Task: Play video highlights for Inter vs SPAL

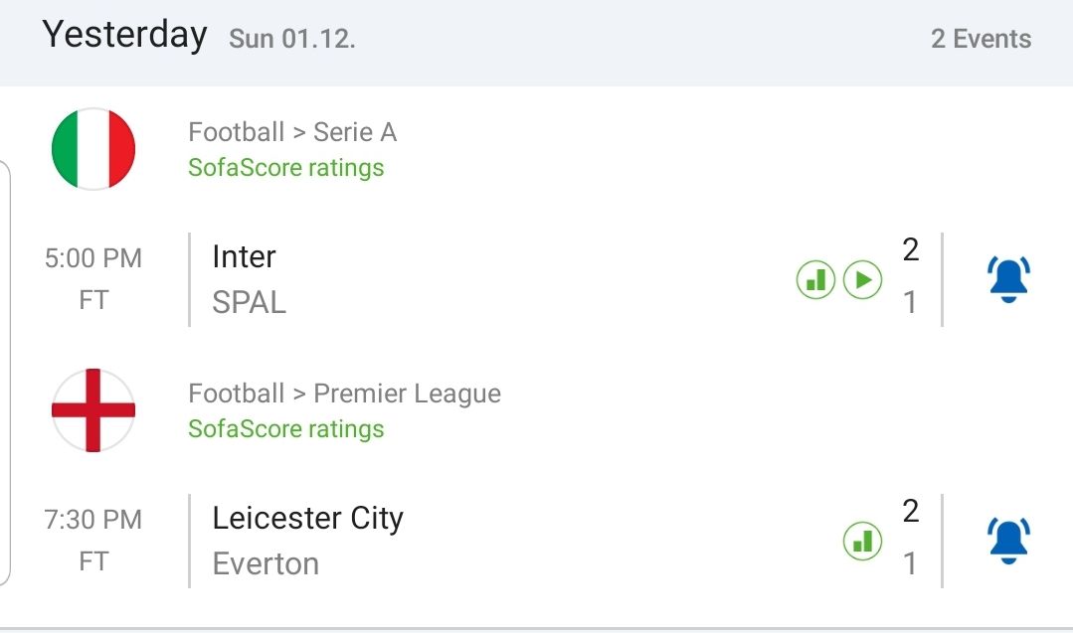Action: pyautogui.click(x=863, y=280)
